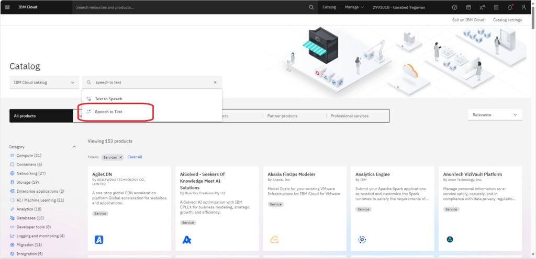Filter by Developer tools (8) category

pos(33,227)
